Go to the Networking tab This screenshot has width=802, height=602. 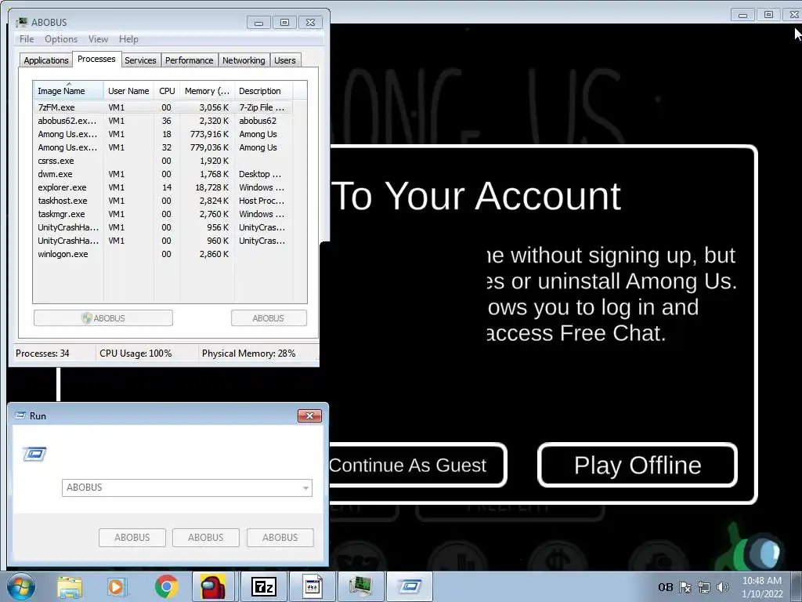[x=244, y=60]
